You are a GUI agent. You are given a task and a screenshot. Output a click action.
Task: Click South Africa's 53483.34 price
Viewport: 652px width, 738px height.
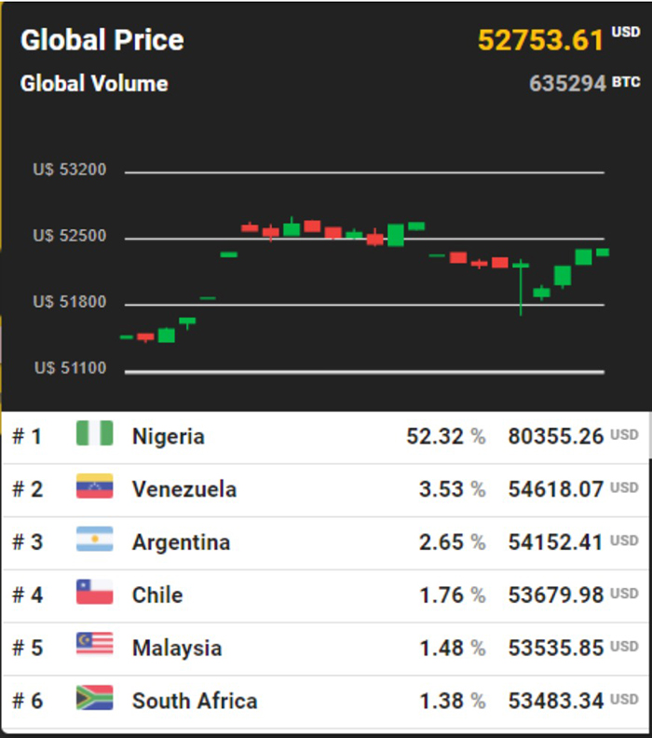(555, 701)
